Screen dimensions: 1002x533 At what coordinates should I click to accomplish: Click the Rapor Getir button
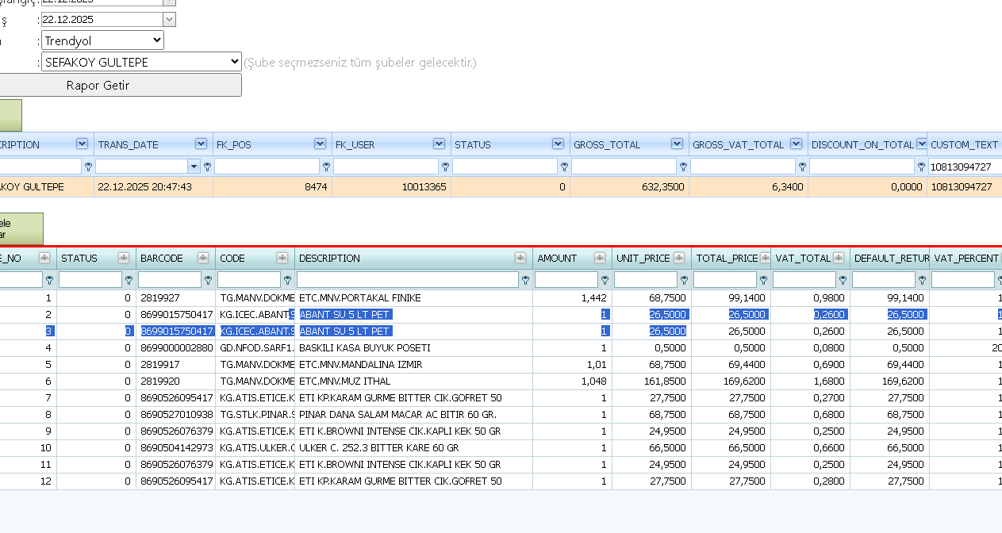coord(98,85)
